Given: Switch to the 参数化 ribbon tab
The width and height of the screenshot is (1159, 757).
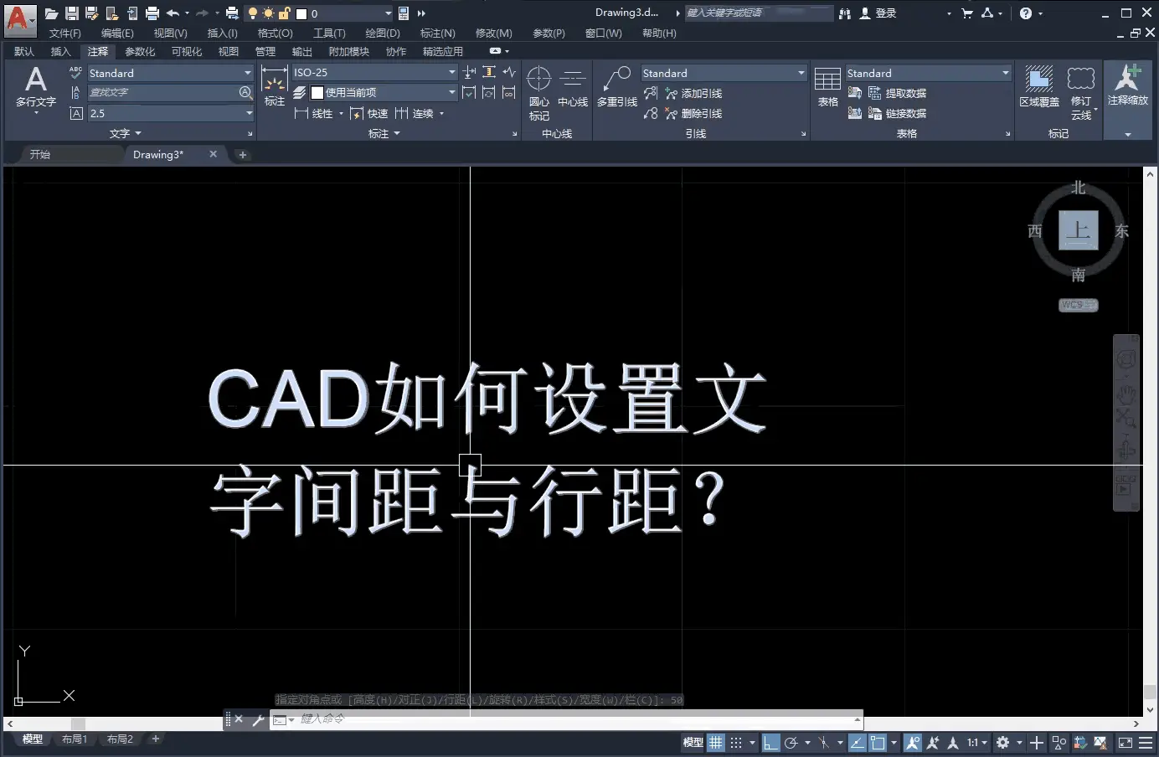Looking at the screenshot, I should pyautogui.click(x=140, y=51).
